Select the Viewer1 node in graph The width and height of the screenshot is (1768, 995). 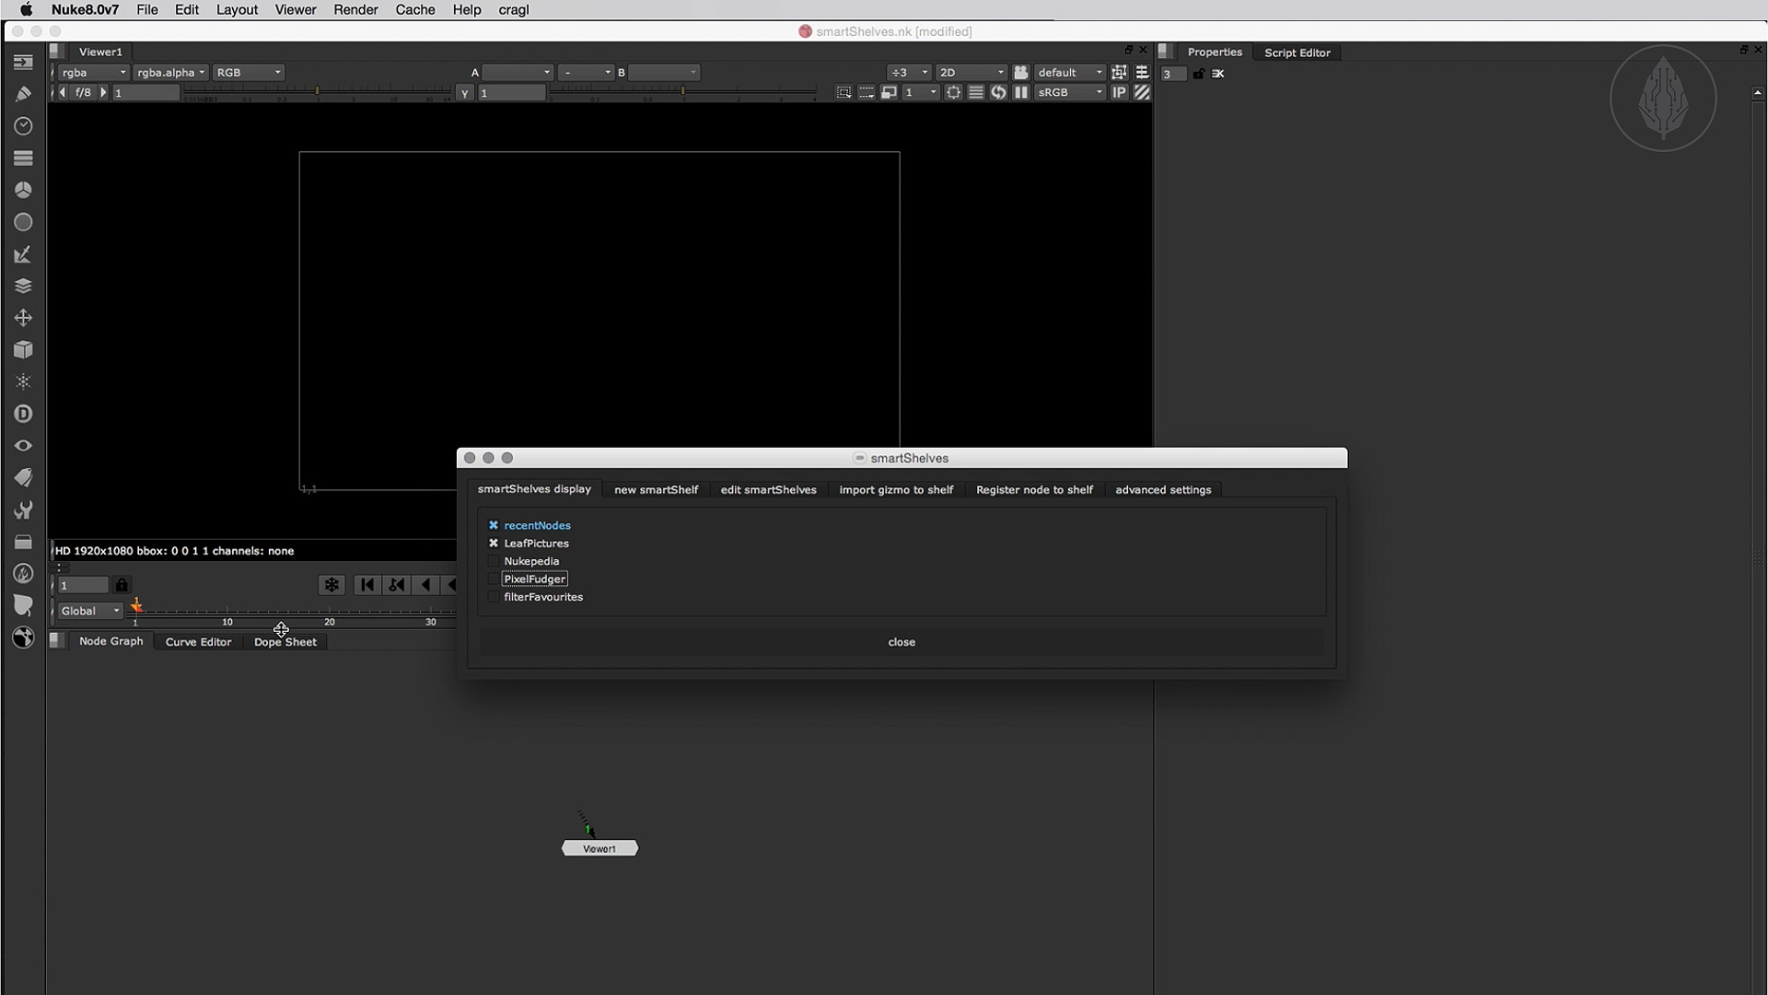click(599, 849)
